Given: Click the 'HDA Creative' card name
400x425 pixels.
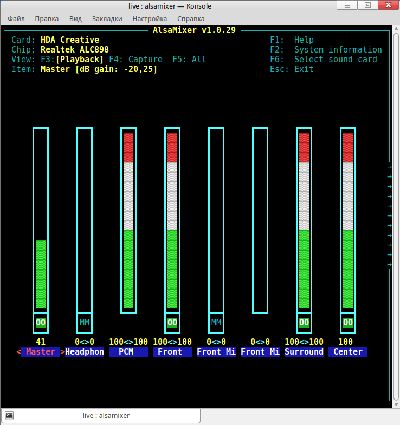Looking at the screenshot, I should coord(70,40).
